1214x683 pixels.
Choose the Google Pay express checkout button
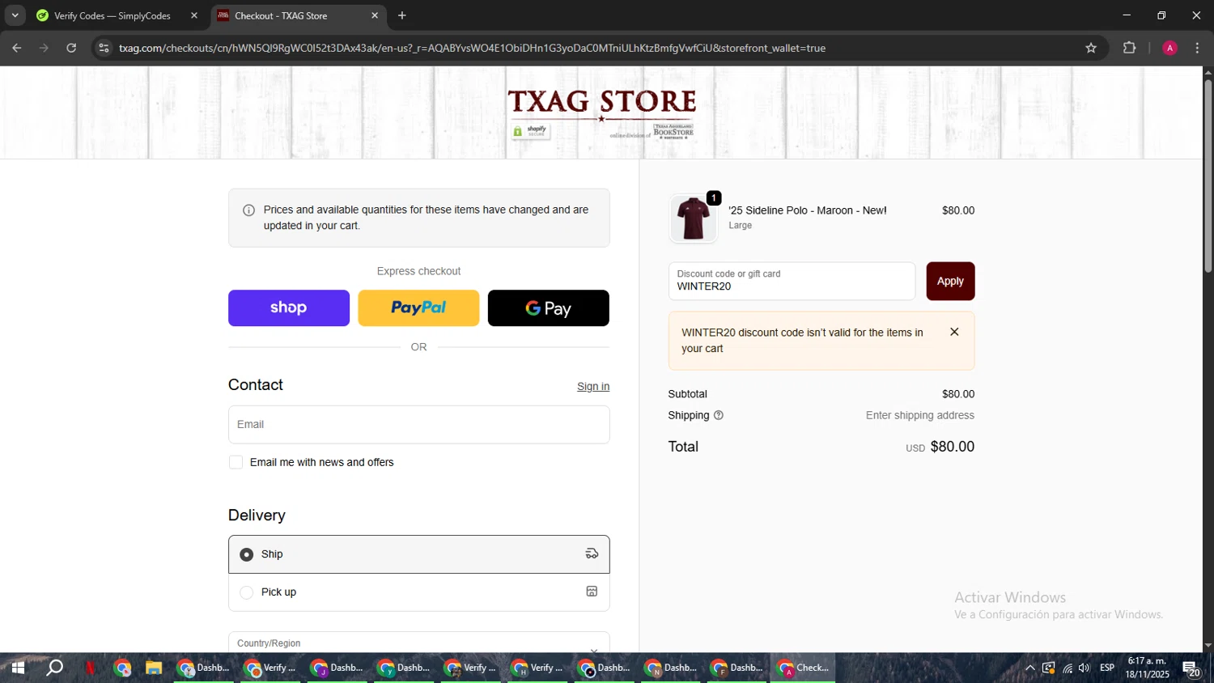[549, 308]
